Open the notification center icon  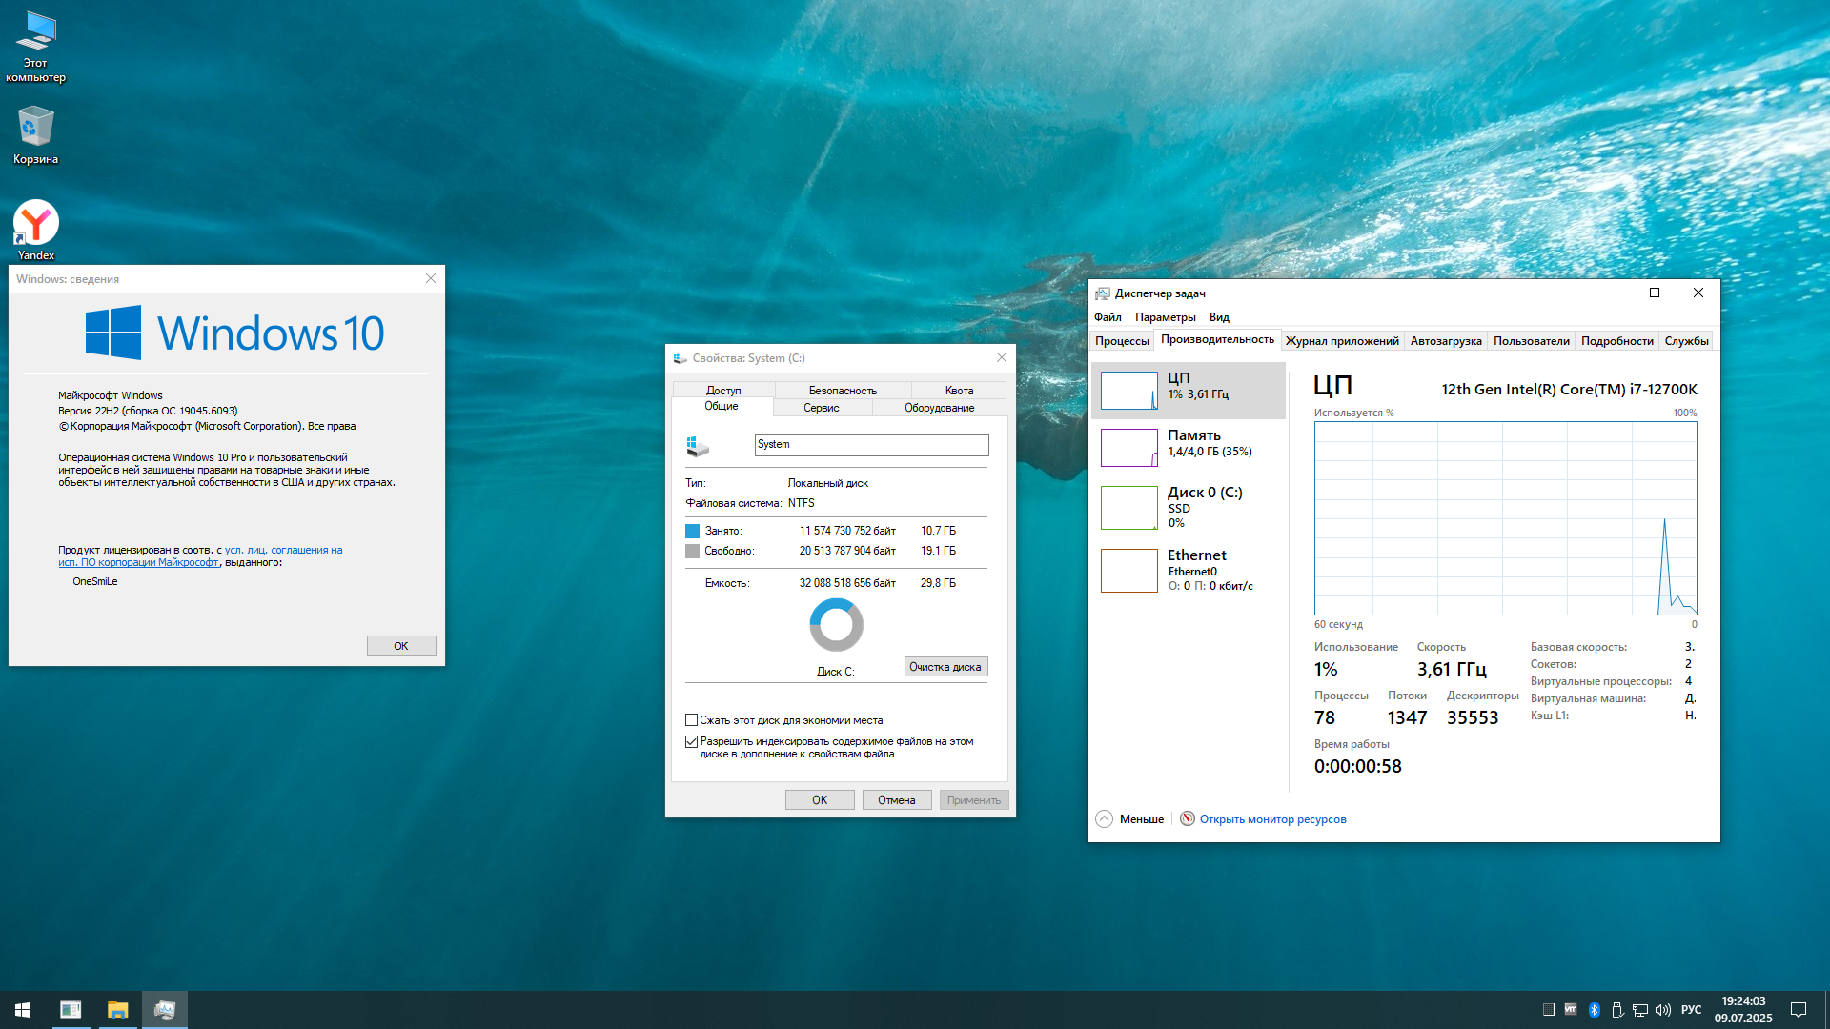click(1799, 1010)
